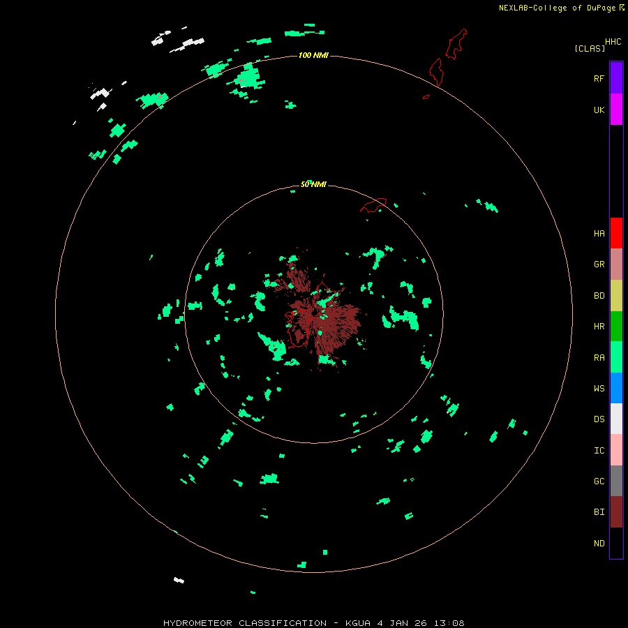This screenshot has width=628, height=628.
Task: Click the NEXLAB-College of DuPage credit text
Action: point(557,8)
